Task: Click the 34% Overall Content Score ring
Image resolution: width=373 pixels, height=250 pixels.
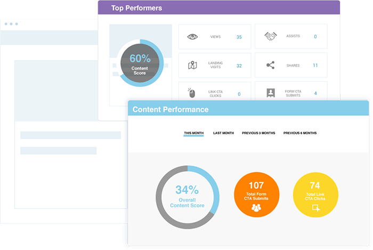Action: [188, 197]
